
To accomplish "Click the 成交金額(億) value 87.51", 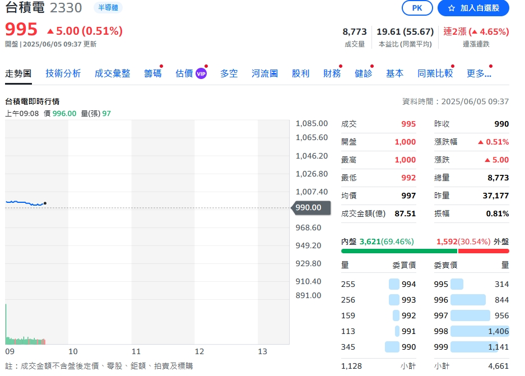I will tap(405, 213).
